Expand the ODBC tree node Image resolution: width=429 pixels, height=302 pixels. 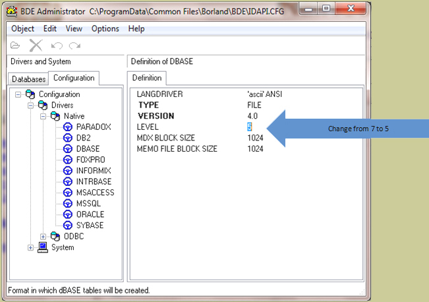pyautogui.click(x=43, y=237)
